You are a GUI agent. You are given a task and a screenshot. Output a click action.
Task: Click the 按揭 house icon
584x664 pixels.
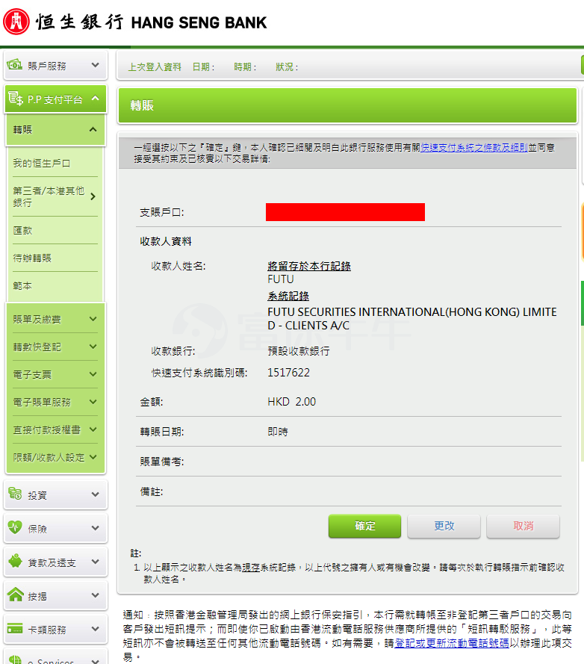click(15, 594)
